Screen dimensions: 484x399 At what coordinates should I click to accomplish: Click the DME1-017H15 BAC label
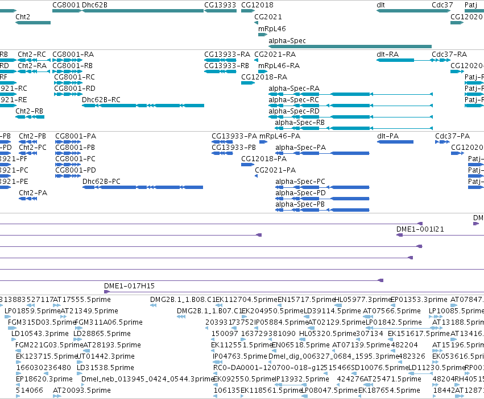[129, 286]
